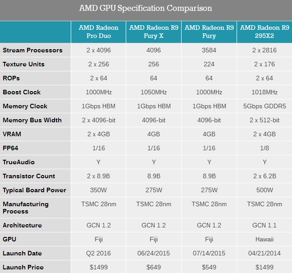The image size is (292, 273).
Task: Click the Architecture row label
Action: point(22,225)
